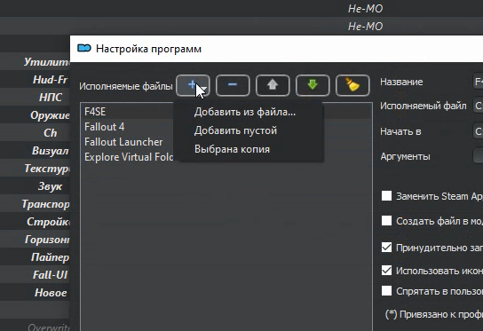Click the top 'Не-МО' entry in main window
Image resolution: width=483 pixels, height=331 pixels.
coord(365,9)
